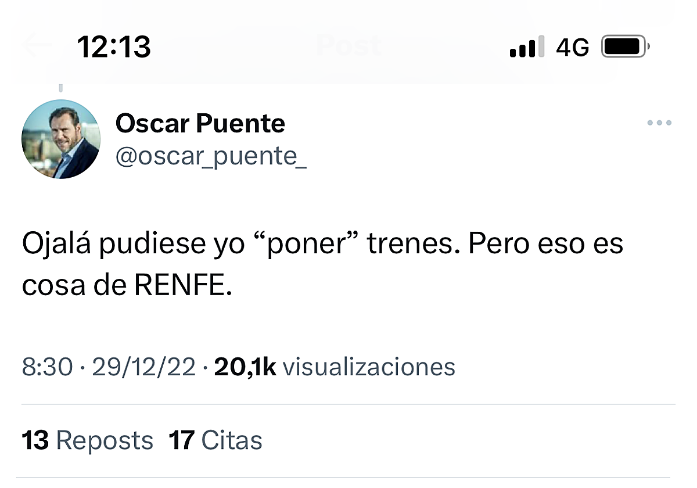Tap the word visualizaciones
This screenshot has height=488, width=697.
click(368, 367)
